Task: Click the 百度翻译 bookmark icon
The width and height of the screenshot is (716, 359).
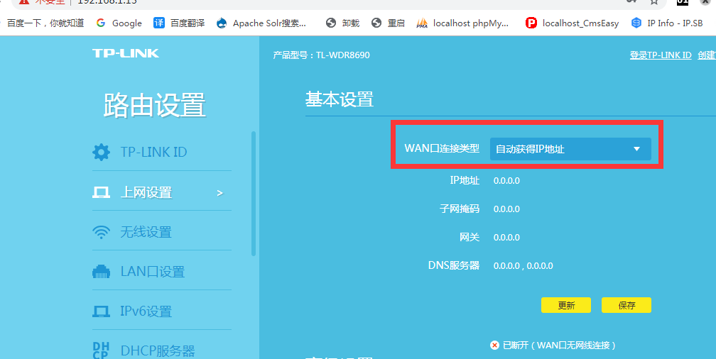Action: (159, 23)
